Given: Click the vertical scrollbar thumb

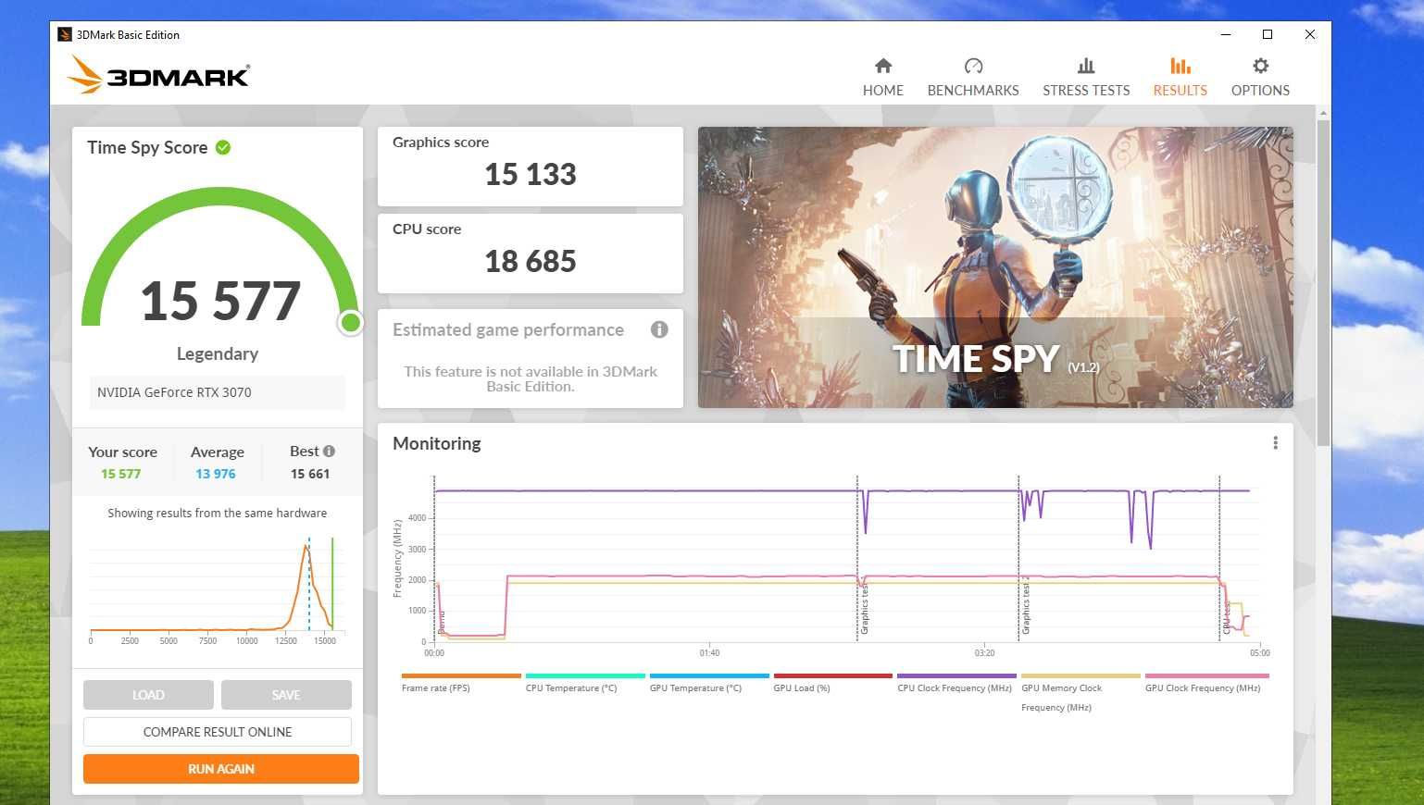Looking at the screenshot, I should [x=1323, y=282].
